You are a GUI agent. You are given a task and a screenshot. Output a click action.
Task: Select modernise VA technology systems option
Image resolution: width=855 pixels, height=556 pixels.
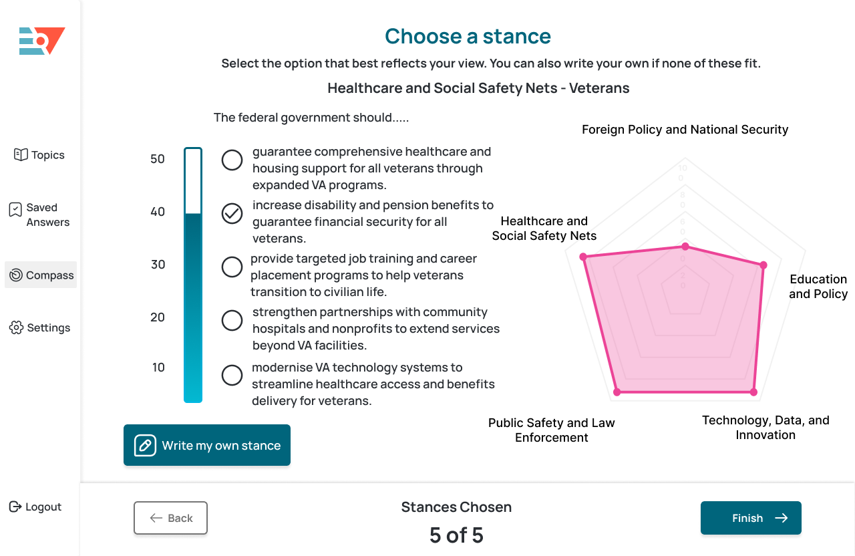pos(232,376)
